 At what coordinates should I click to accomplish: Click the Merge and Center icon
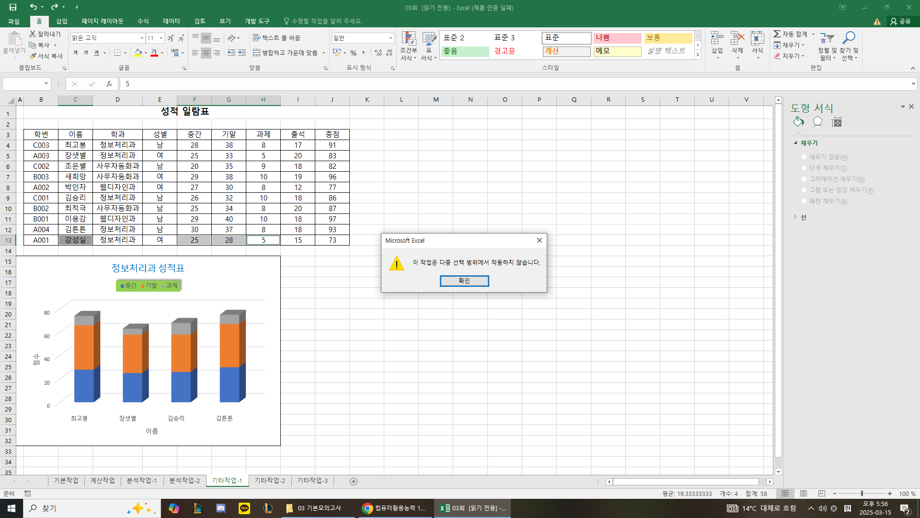pos(257,53)
